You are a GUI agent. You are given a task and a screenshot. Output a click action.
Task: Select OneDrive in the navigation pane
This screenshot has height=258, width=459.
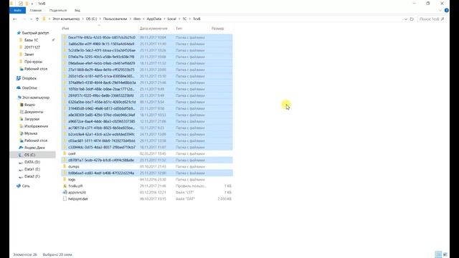[29, 87]
